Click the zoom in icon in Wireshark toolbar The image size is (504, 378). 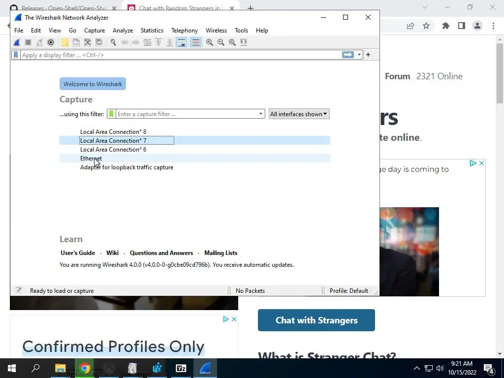pyautogui.click(x=210, y=42)
